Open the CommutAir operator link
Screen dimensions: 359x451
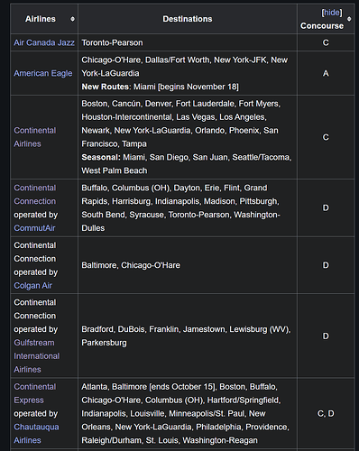pos(34,228)
